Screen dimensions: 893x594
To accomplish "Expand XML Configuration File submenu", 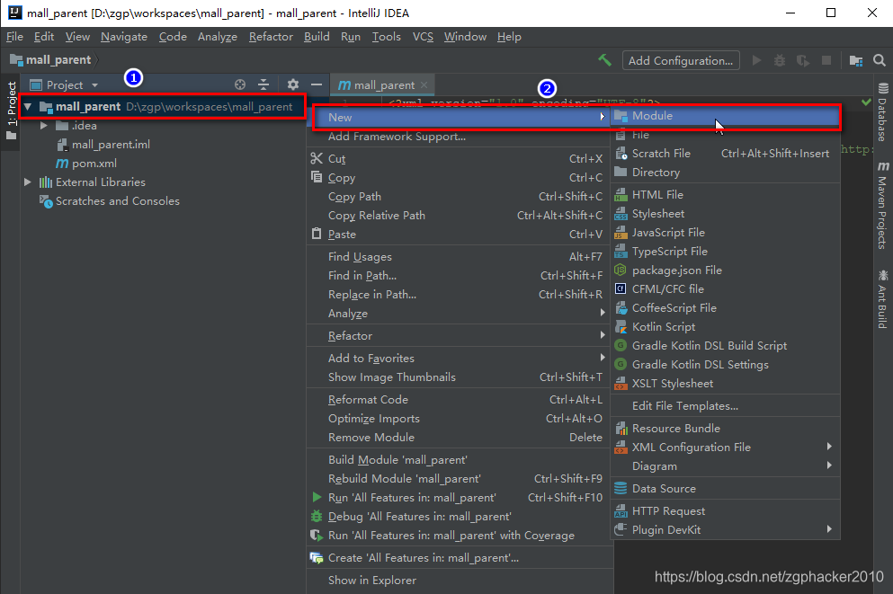I will (725, 448).
